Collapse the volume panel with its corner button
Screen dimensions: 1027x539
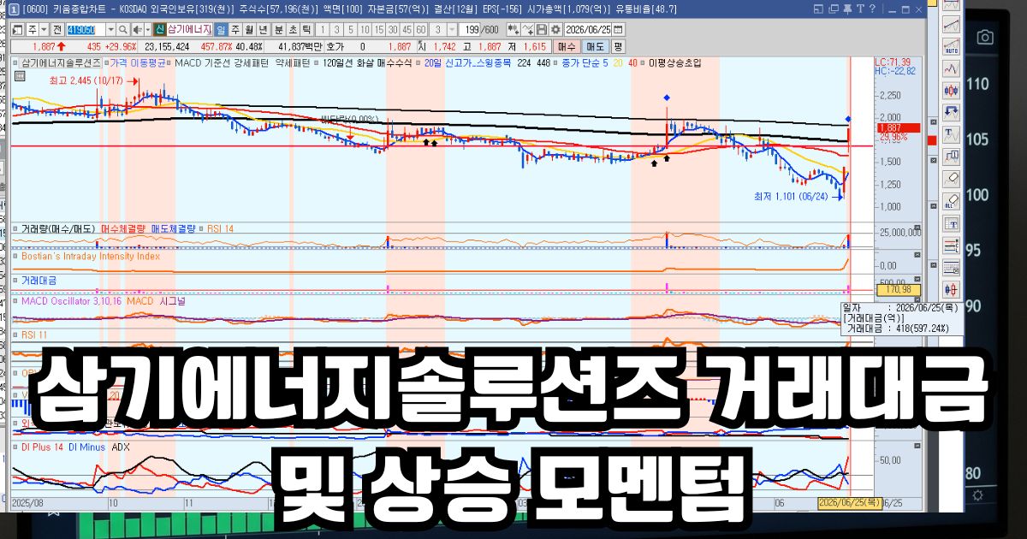(x=917, y=227)
